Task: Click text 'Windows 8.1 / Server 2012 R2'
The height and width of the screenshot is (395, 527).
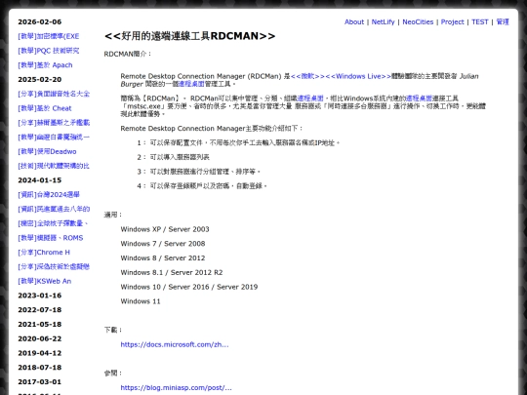Action: point(172,273)
